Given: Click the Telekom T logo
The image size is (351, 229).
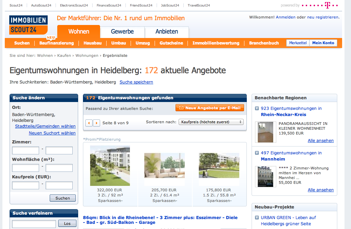Looking at the screenshot, I should pos(327,5).
